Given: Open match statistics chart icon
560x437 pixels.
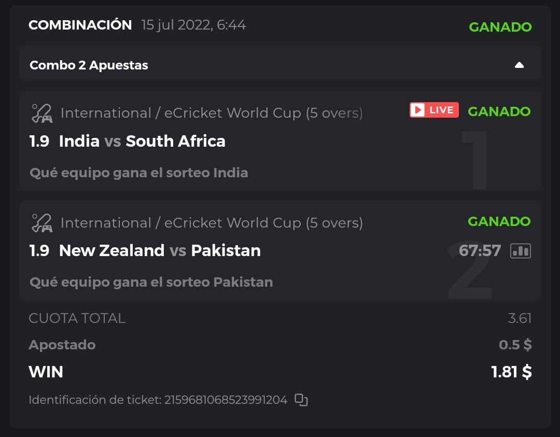Looking at the screenshot, I should [521, 251].
